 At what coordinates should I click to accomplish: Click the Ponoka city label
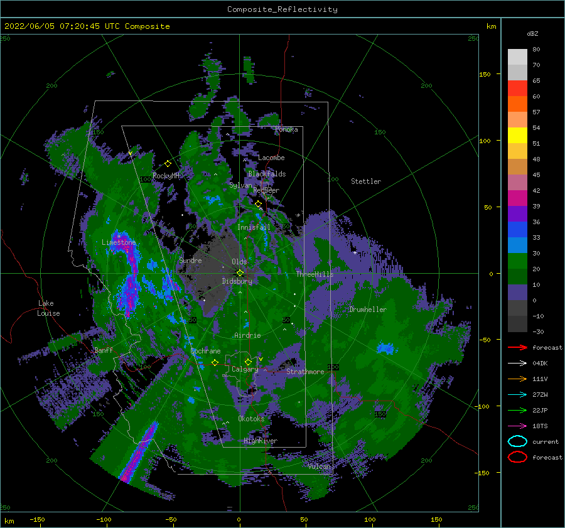[x=286, y=129]
